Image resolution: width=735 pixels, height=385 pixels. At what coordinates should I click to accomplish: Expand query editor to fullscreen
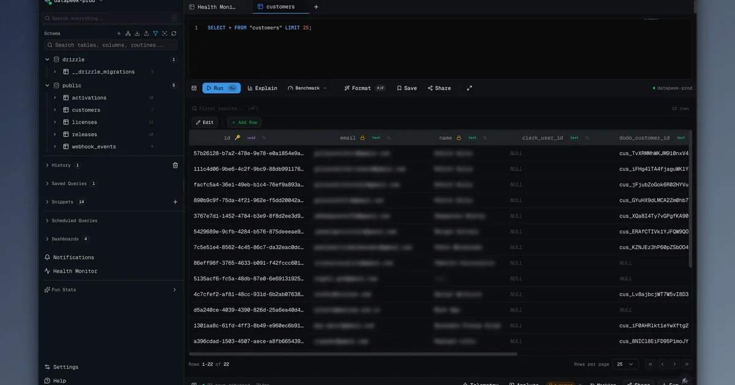pos(469,88)
